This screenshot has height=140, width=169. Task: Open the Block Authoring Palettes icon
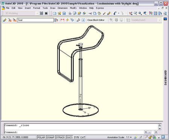pos(56,20)
